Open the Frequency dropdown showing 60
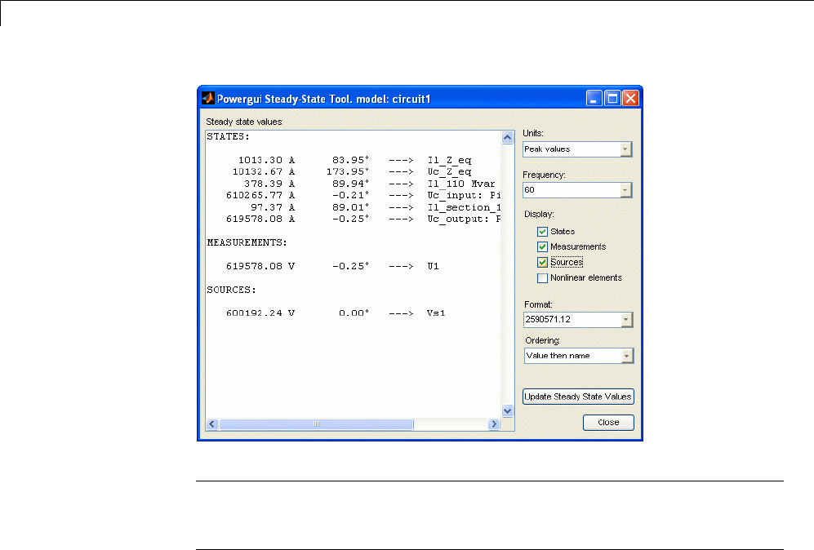814x550 pixels. (x=576, y=190)
